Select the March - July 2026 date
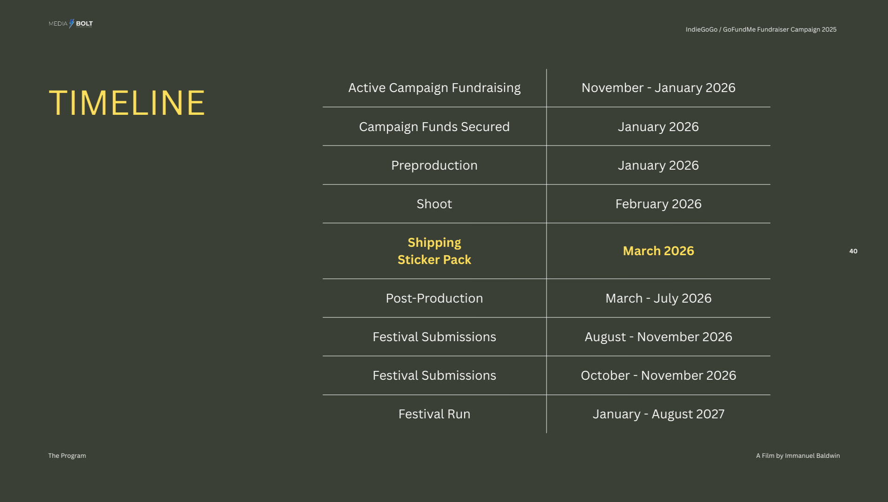Viewport: 888px width, 502px height. [x=658, y=298]
